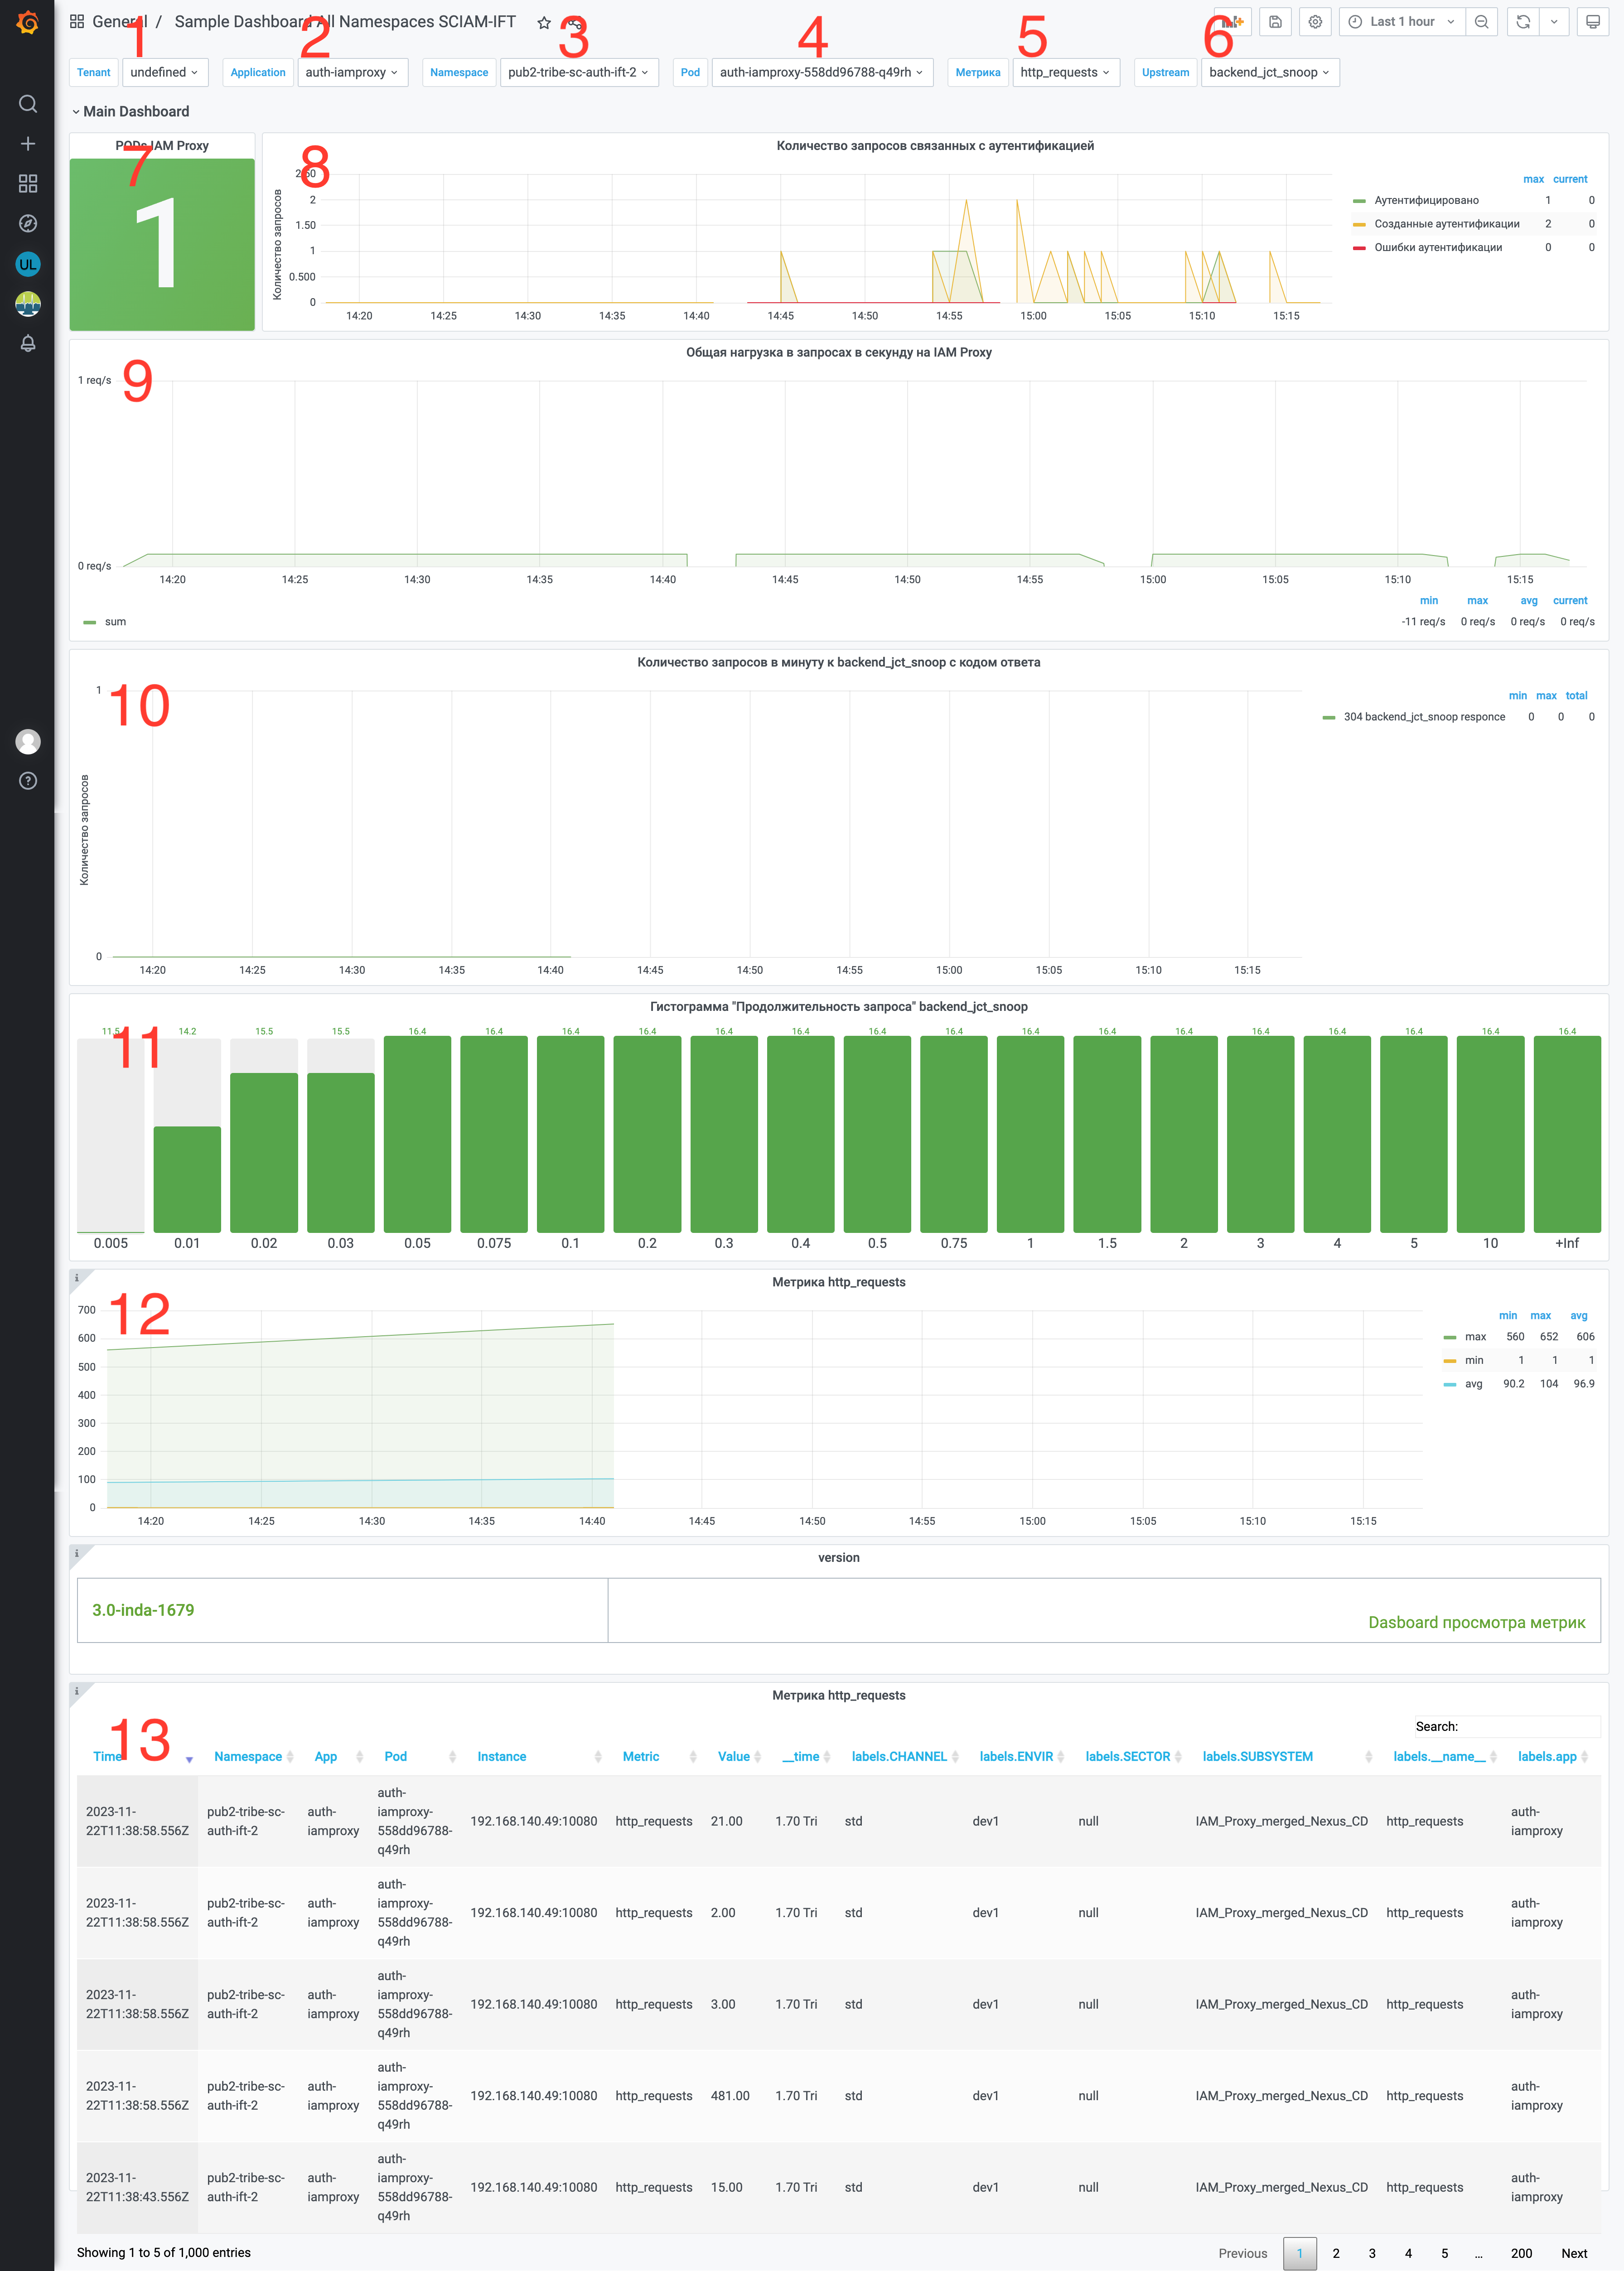Open the search magnifier in sidebar

click(28, 104)
